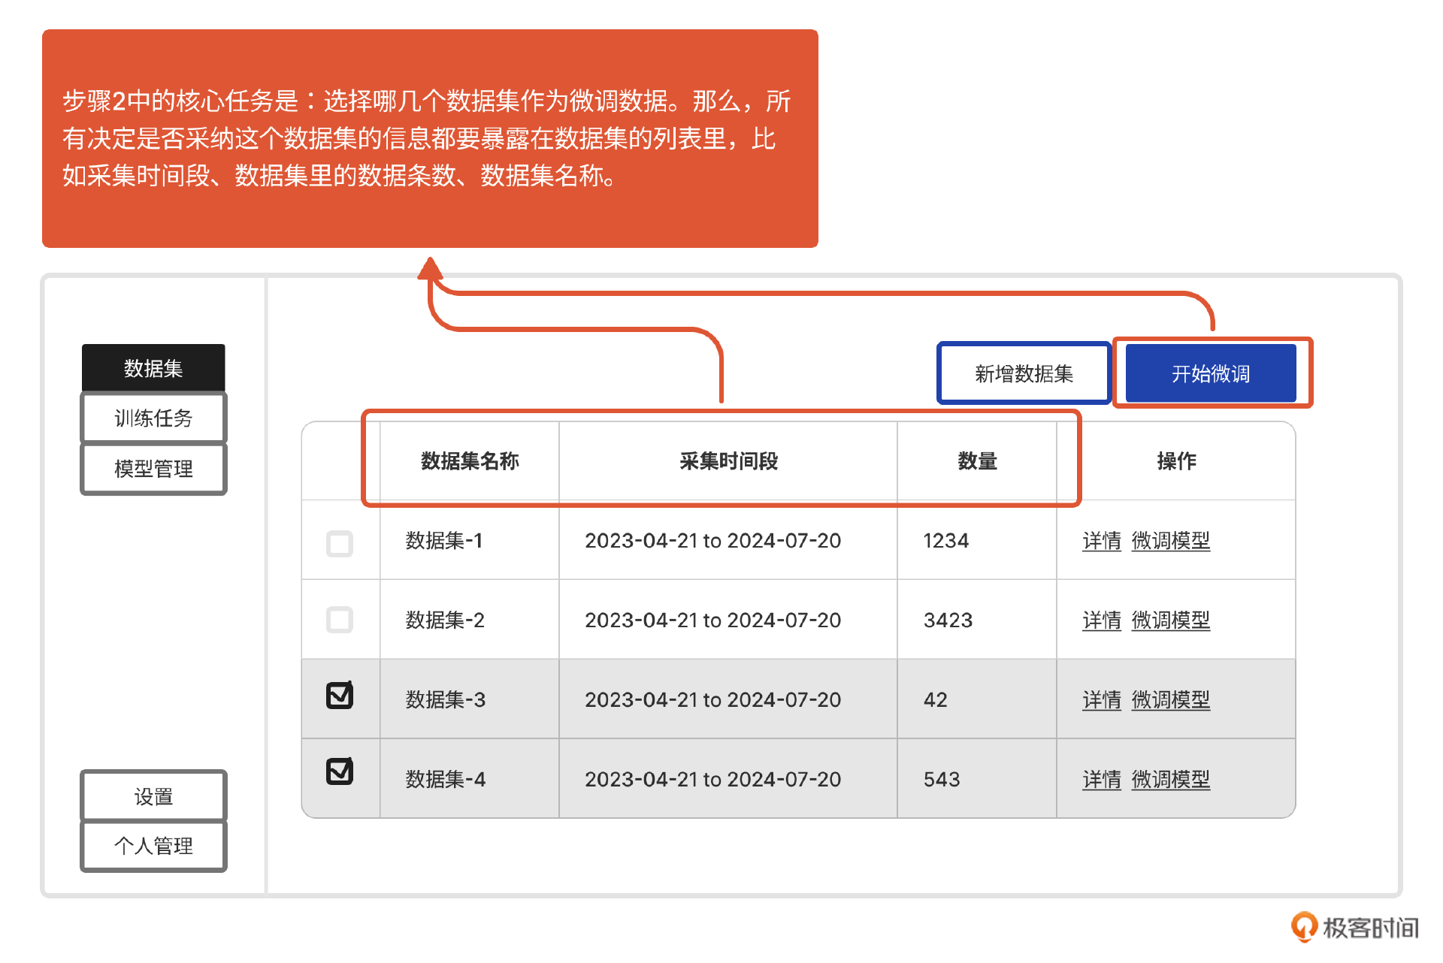Open 模型管理 from the sidebar
Viewport: 1443px width, 963px height.
(153, 469)
